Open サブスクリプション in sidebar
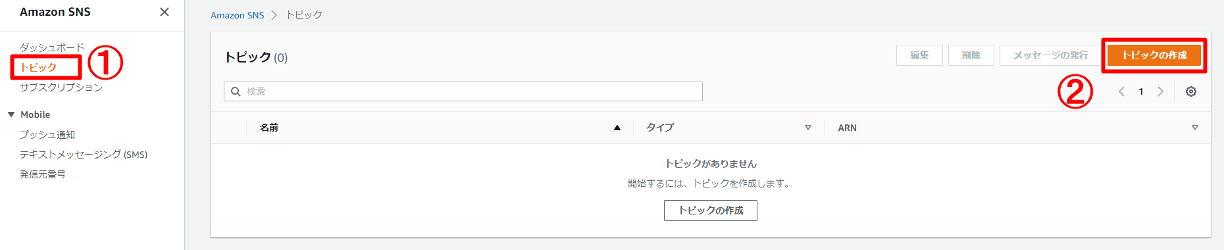This screenshot has width=1224, height=250. click(61, 87)
